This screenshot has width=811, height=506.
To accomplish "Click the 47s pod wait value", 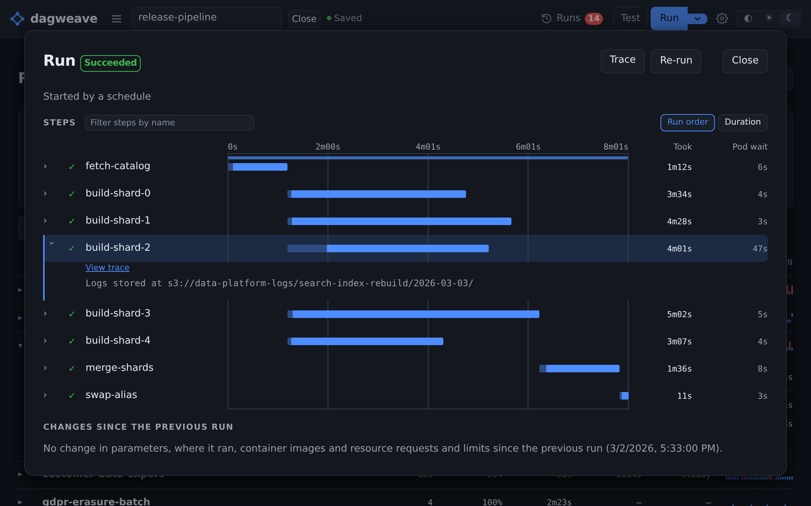I will point(760,249).
